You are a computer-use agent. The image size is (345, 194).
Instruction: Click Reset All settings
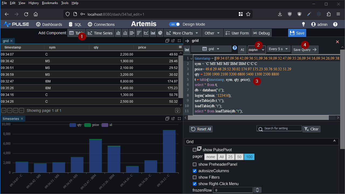pos(201,129)
